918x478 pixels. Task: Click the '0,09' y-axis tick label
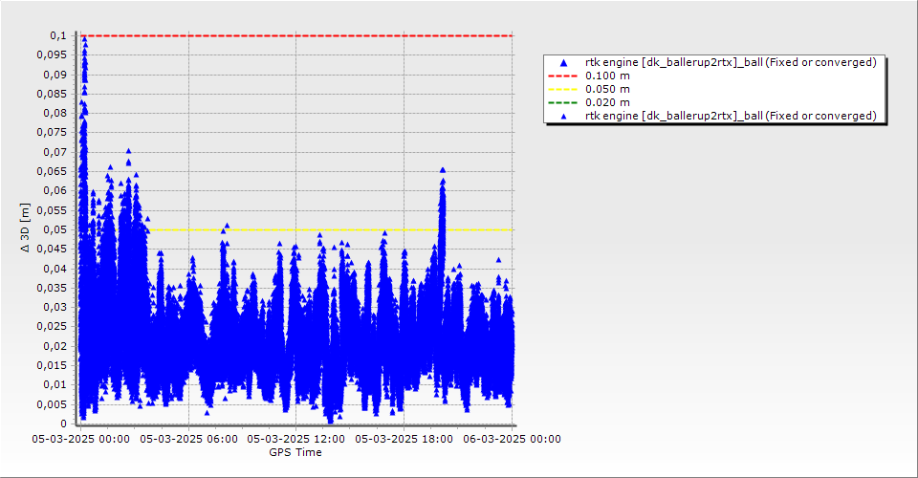(55, 75)
